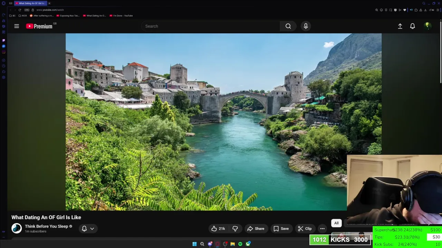Open the three-dot more actions menu
Image resolution: width=442 pixels, height=248 pixels.
[322, 229]
